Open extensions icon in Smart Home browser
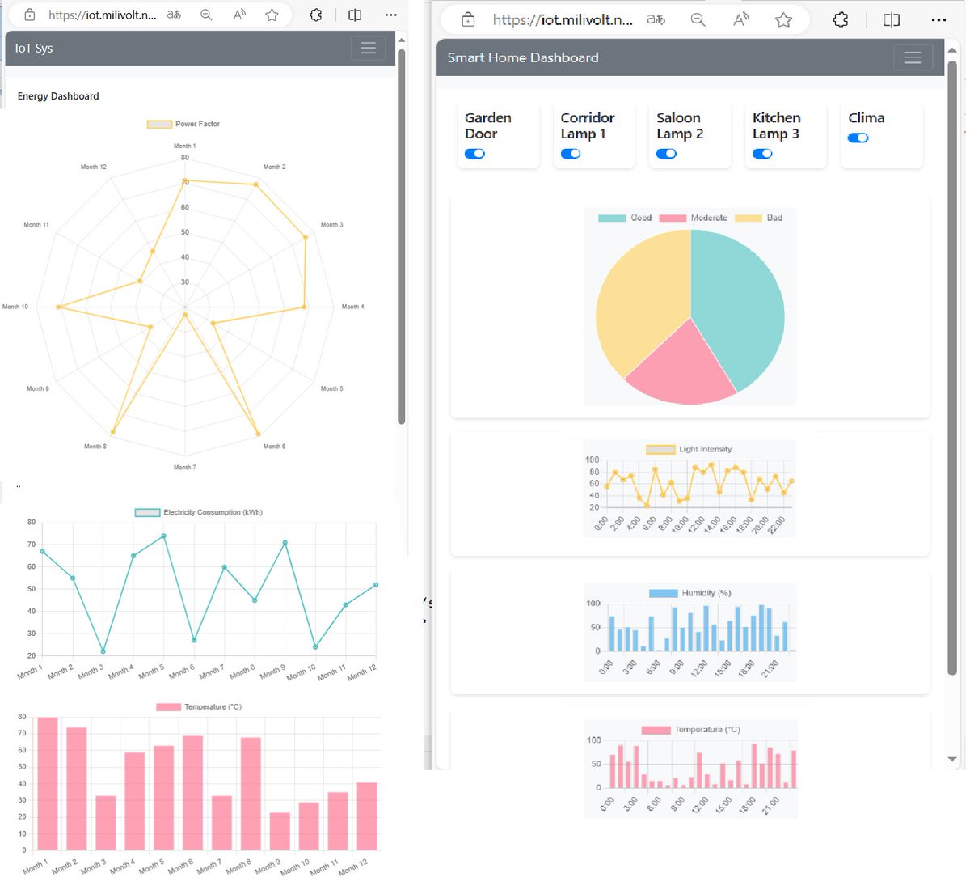This screenshot has width=970, height=890. (841, 19)
